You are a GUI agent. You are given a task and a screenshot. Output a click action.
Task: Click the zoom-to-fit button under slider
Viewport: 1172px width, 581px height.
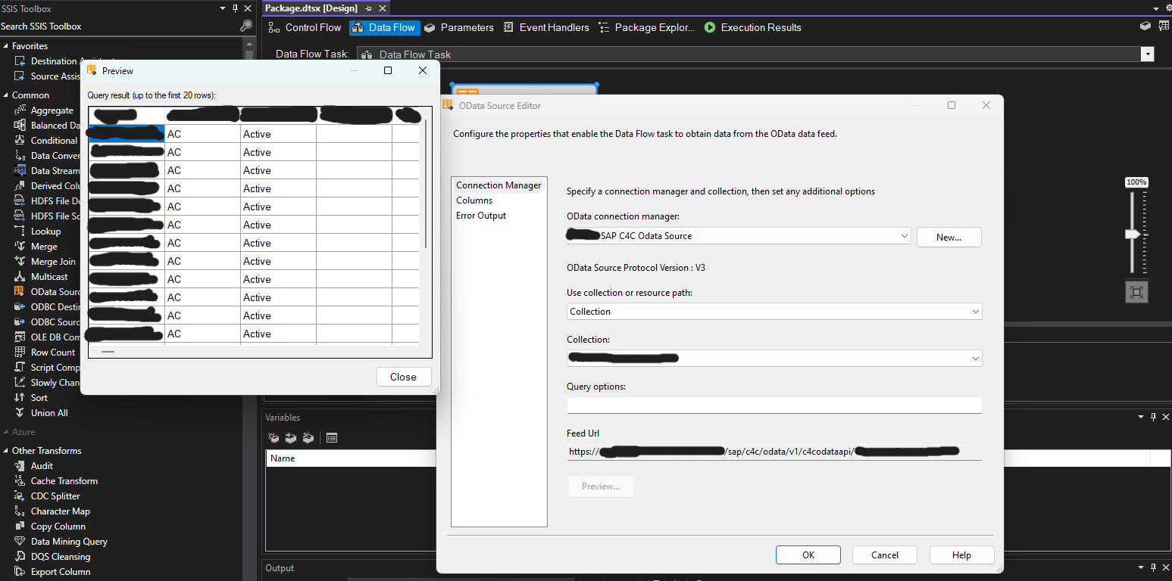point(1136,291)
